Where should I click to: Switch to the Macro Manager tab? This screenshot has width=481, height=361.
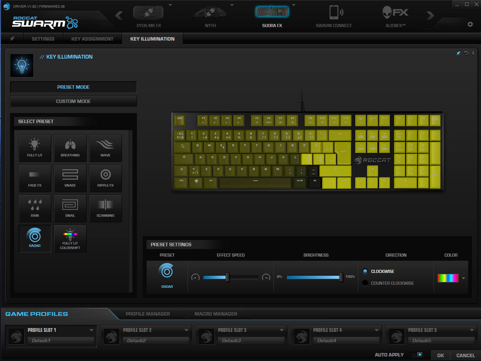pyautogui.click(x=216, y=314)
